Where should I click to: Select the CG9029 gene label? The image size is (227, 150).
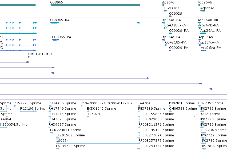[x=176, y=13]
